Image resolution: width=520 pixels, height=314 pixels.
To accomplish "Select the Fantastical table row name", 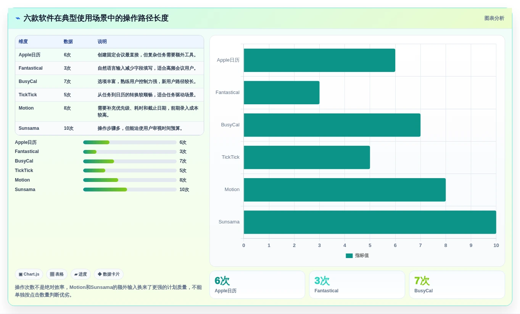I will pyautogui.click(x=31, y=68).
